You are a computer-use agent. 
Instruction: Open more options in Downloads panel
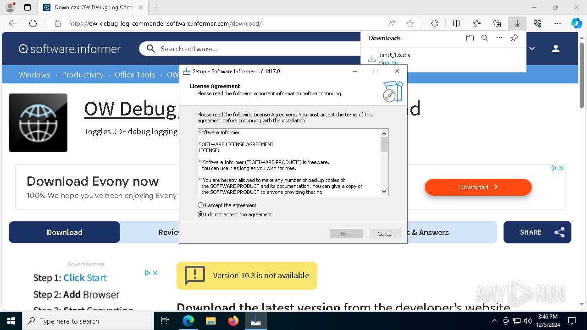point(499,38)
